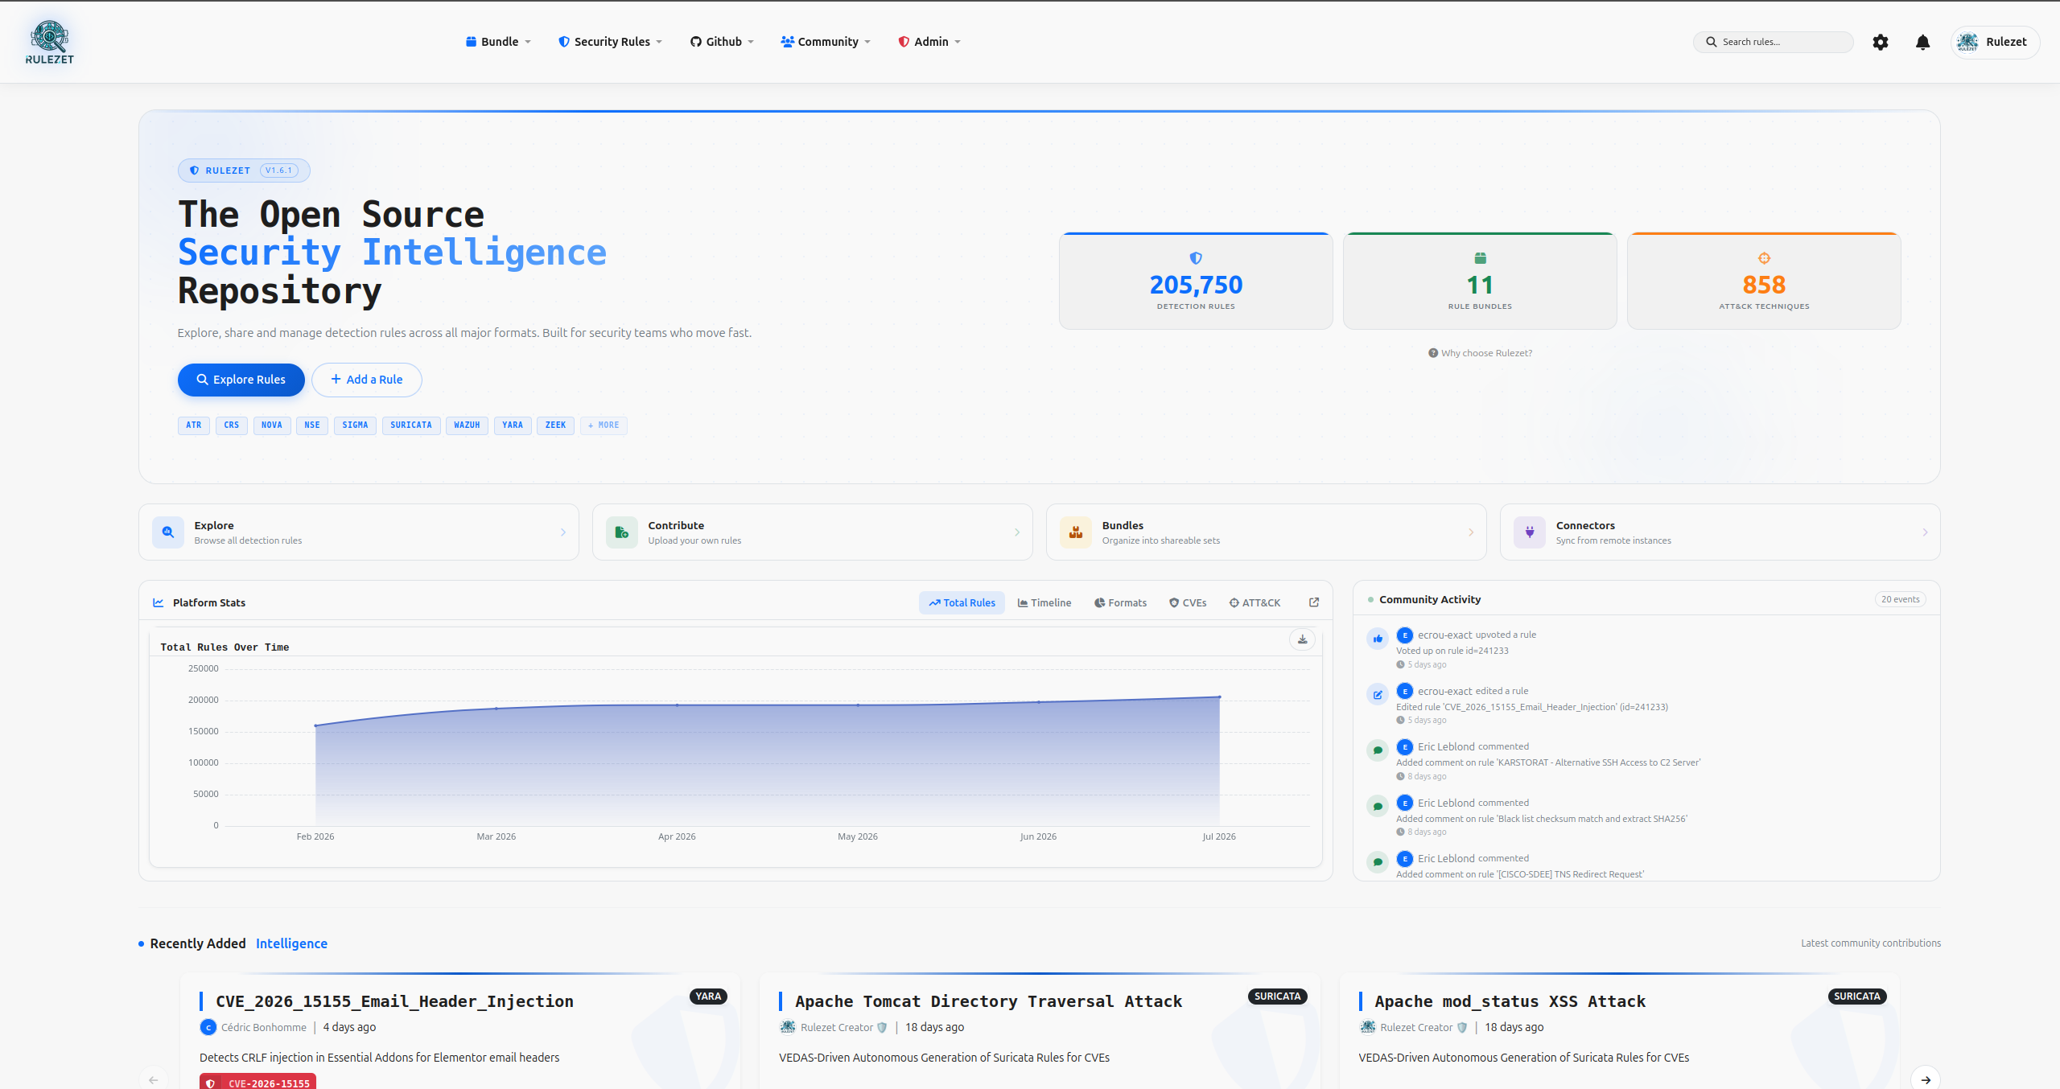Click the + MORE formats tag

tap(604, 425)
